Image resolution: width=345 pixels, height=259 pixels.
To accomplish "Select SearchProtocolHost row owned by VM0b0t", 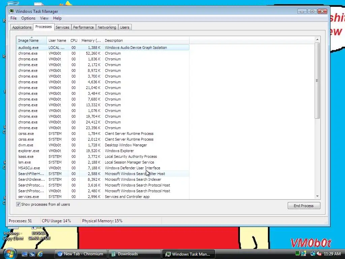I will click(x=103, y=191).
